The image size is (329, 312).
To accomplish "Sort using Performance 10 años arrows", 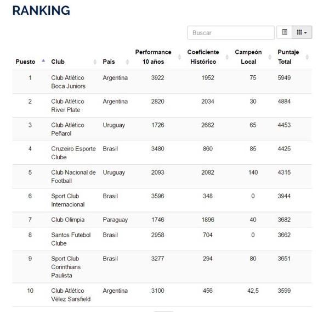I will (180, 57).
